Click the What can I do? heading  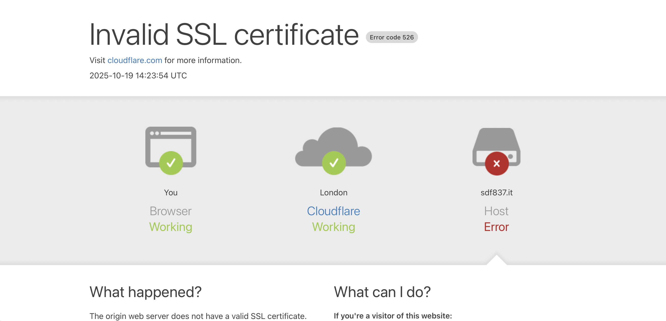coord(382,292)
